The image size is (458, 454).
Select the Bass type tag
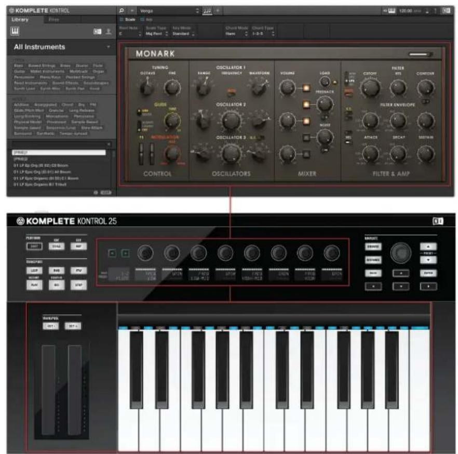[x=18, y=66]
